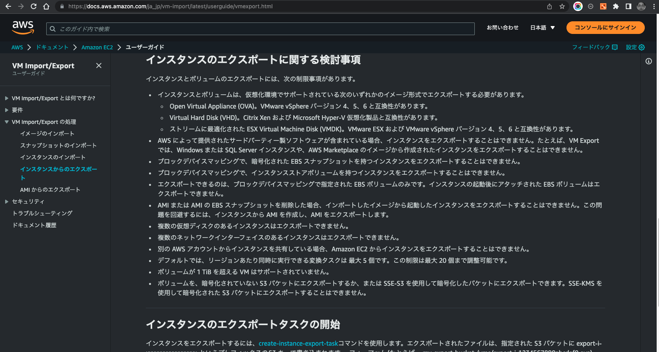Expand the 要件 section arrow
The width and height of the screenshot is (659, 352).
[7, 110]
